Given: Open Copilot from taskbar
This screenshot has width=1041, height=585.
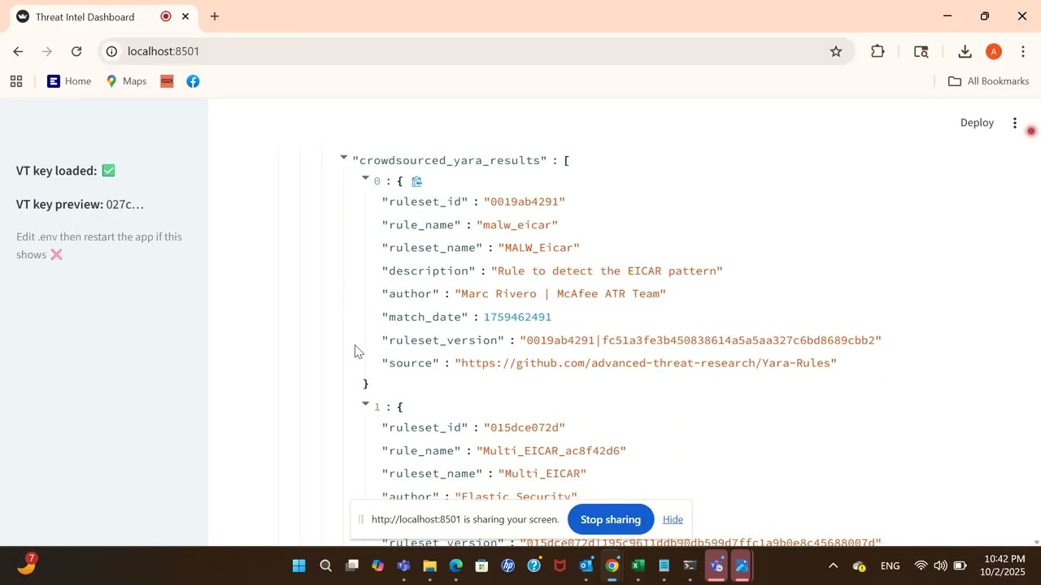Looking at the screenshot, I should pos(377,565).
